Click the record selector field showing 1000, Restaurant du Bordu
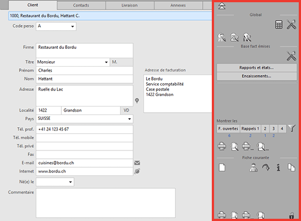Viewport: 301px width, 221px height. point(110,16)
